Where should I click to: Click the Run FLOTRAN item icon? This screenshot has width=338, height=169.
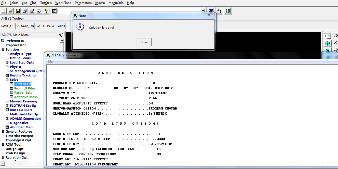click(x=7, y=110)
